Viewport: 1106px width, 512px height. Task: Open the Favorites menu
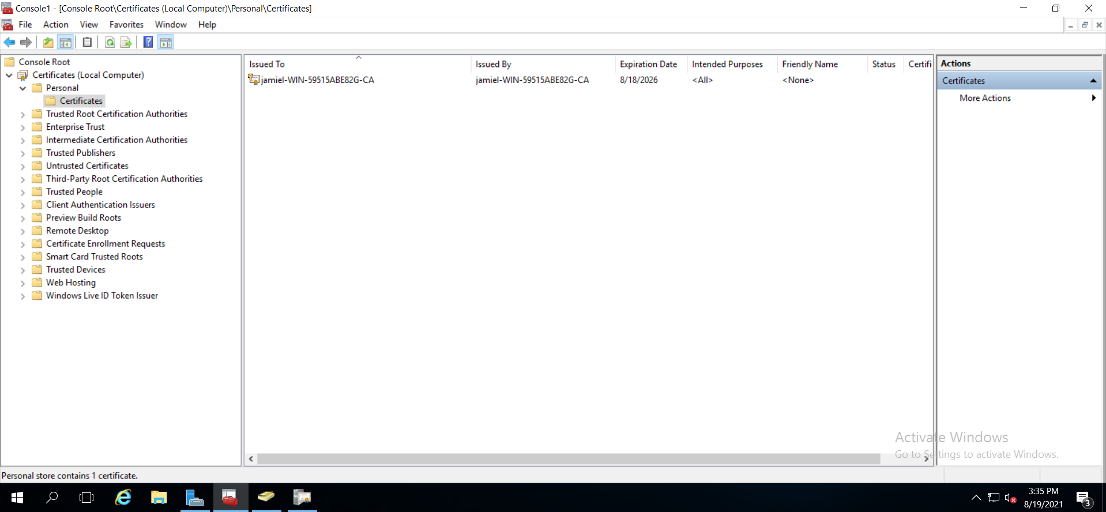pyautogui.click(x=126, y=24)
